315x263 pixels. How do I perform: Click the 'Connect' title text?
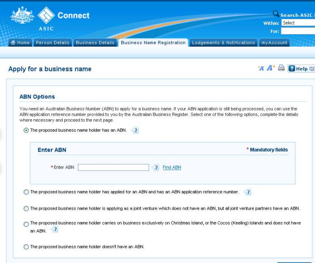pos(73,15)
